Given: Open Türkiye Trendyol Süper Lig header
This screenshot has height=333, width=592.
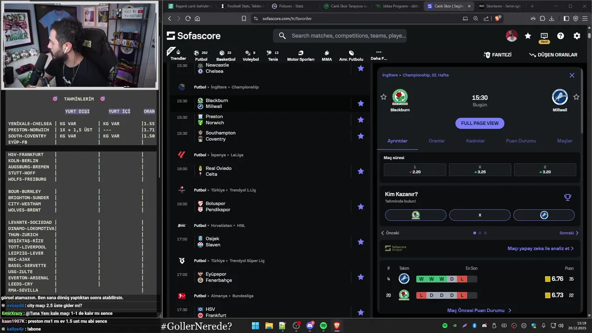Looking at the screenshot, I should pyautogui.click(x=229, y=261).
